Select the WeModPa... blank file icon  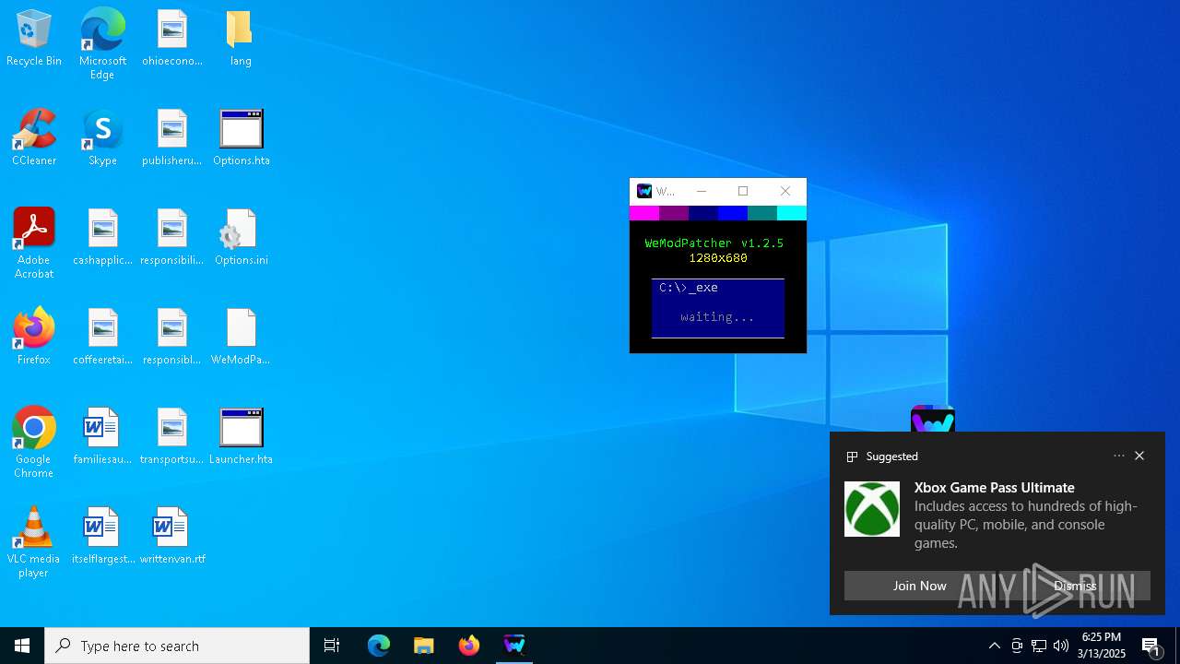(241, 337)
